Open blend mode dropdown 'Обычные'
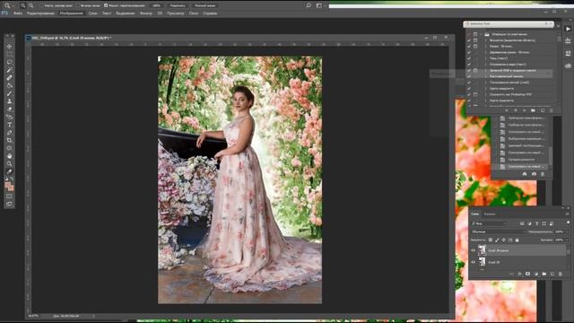The width and height of the screenshot is (574, 323). tap(499, 231)
